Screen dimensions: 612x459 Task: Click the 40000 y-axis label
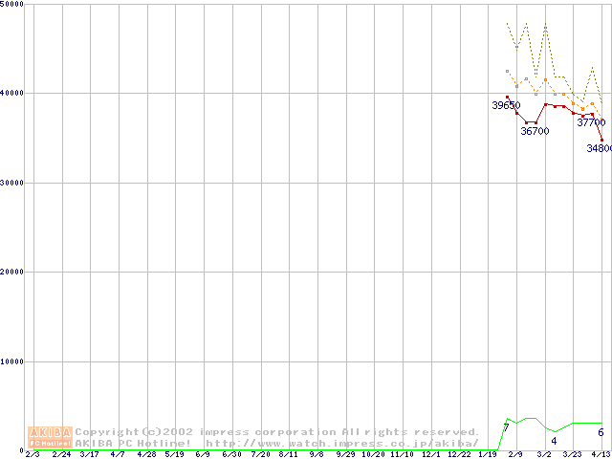(x=12, y=93)
